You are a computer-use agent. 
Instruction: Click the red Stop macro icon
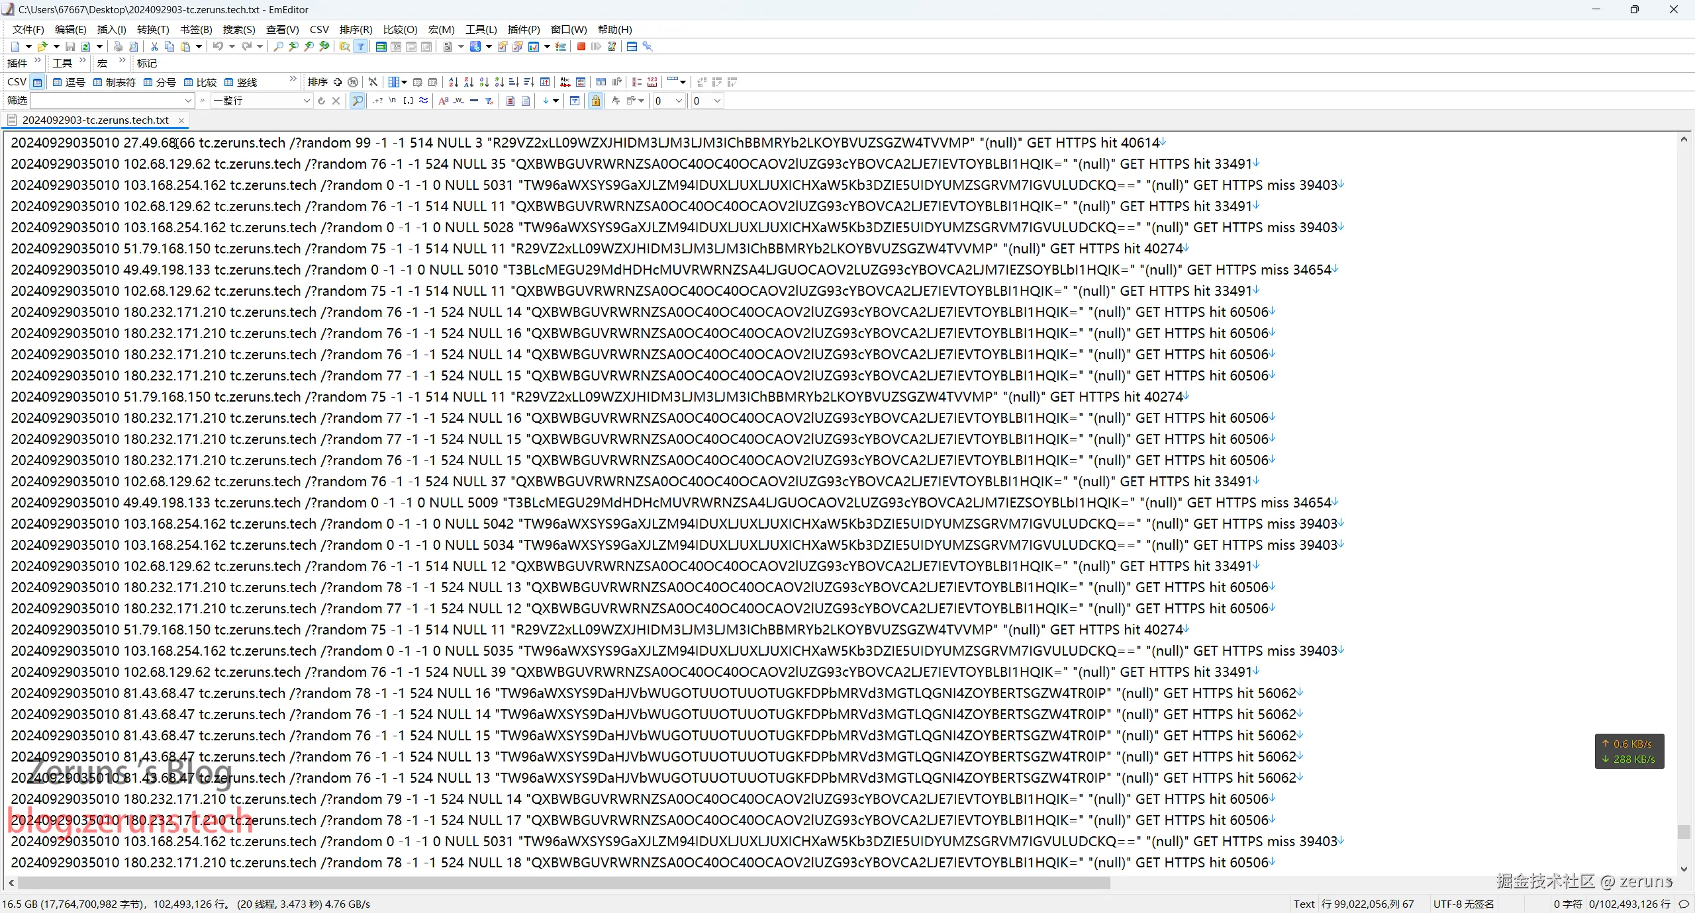[x=581, y=46]
